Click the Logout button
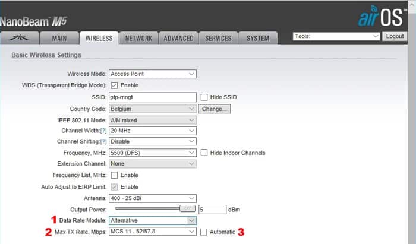 395,36
